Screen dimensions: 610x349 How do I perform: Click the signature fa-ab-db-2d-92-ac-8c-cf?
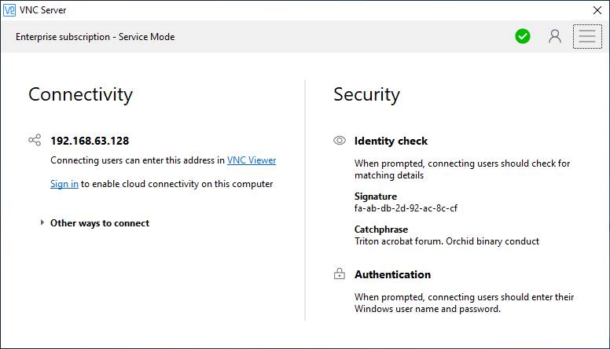[406, 208]
